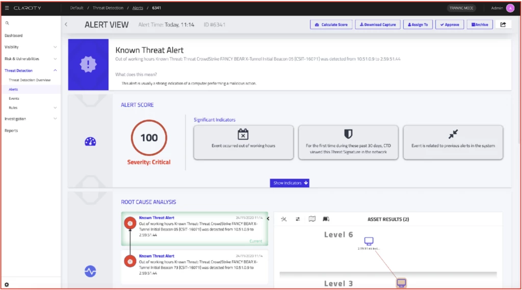The width and height of the screenshot is (522, 290).
Task: Open Events in the sidebar
Action: [14, 98]
